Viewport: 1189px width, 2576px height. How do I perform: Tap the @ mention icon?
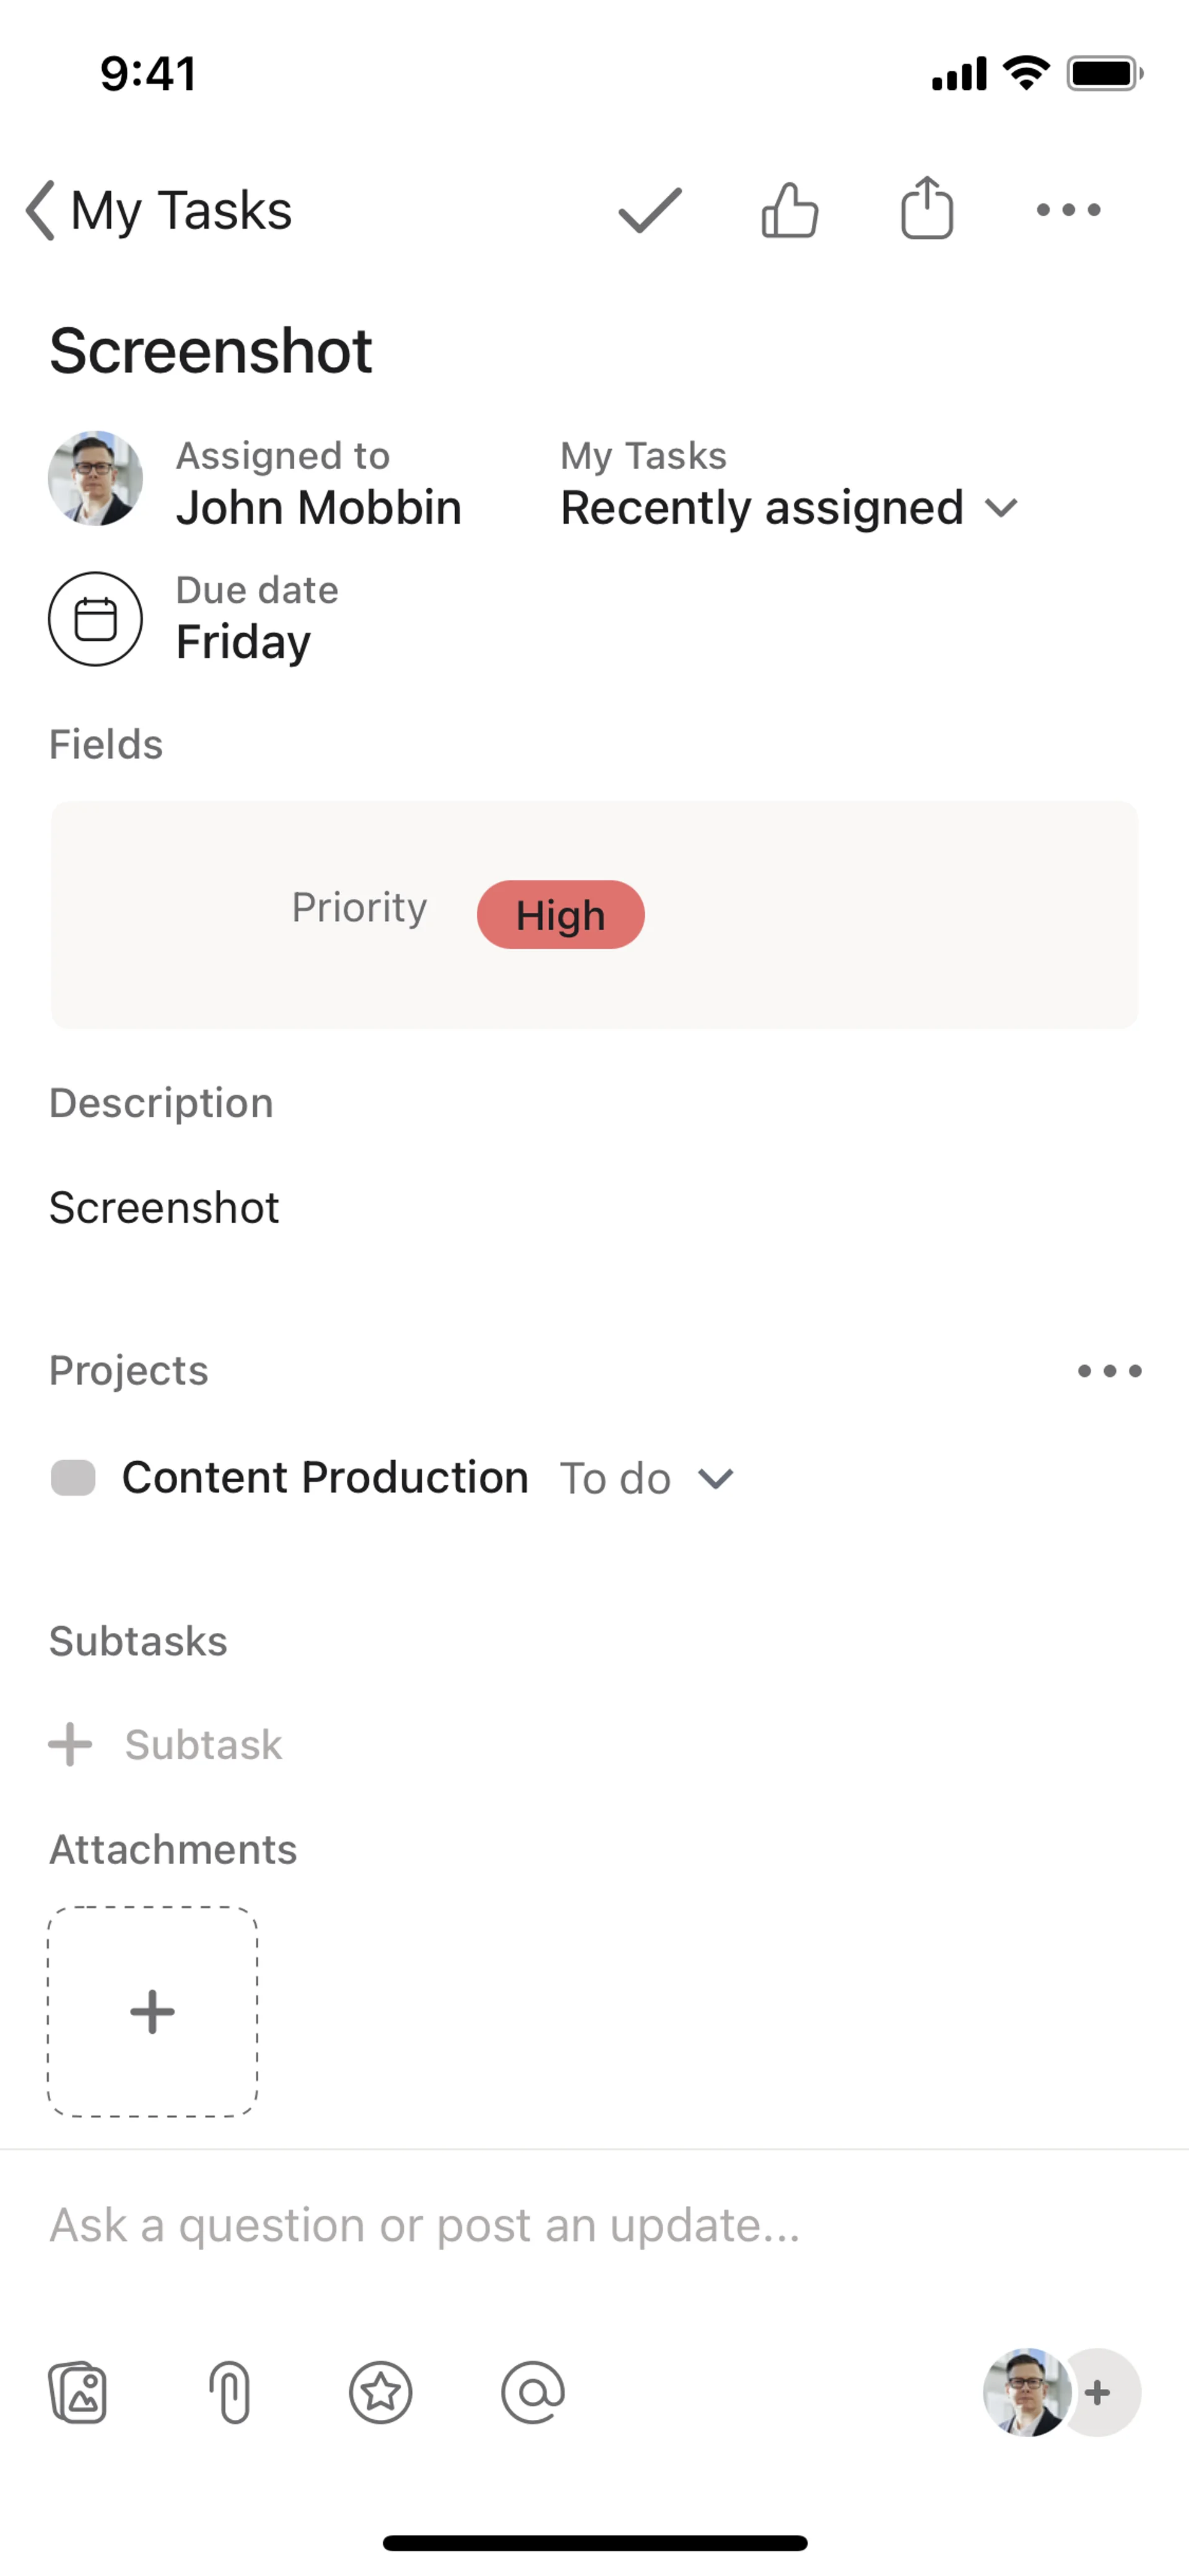click(533, 2393)
